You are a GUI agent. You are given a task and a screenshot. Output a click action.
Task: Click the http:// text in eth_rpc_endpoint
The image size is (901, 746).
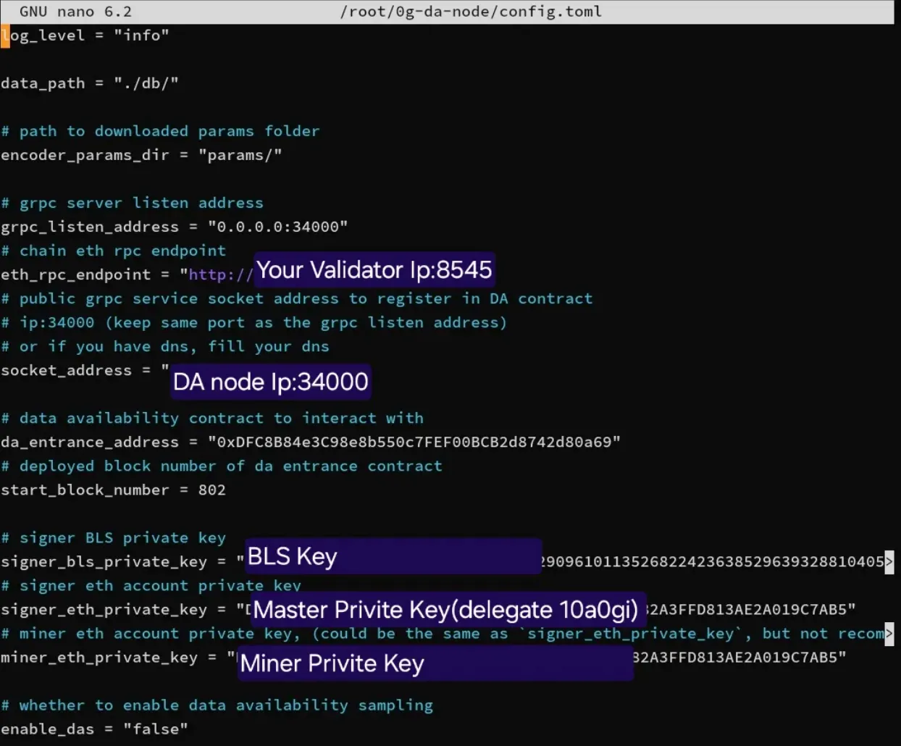[220, 274]
